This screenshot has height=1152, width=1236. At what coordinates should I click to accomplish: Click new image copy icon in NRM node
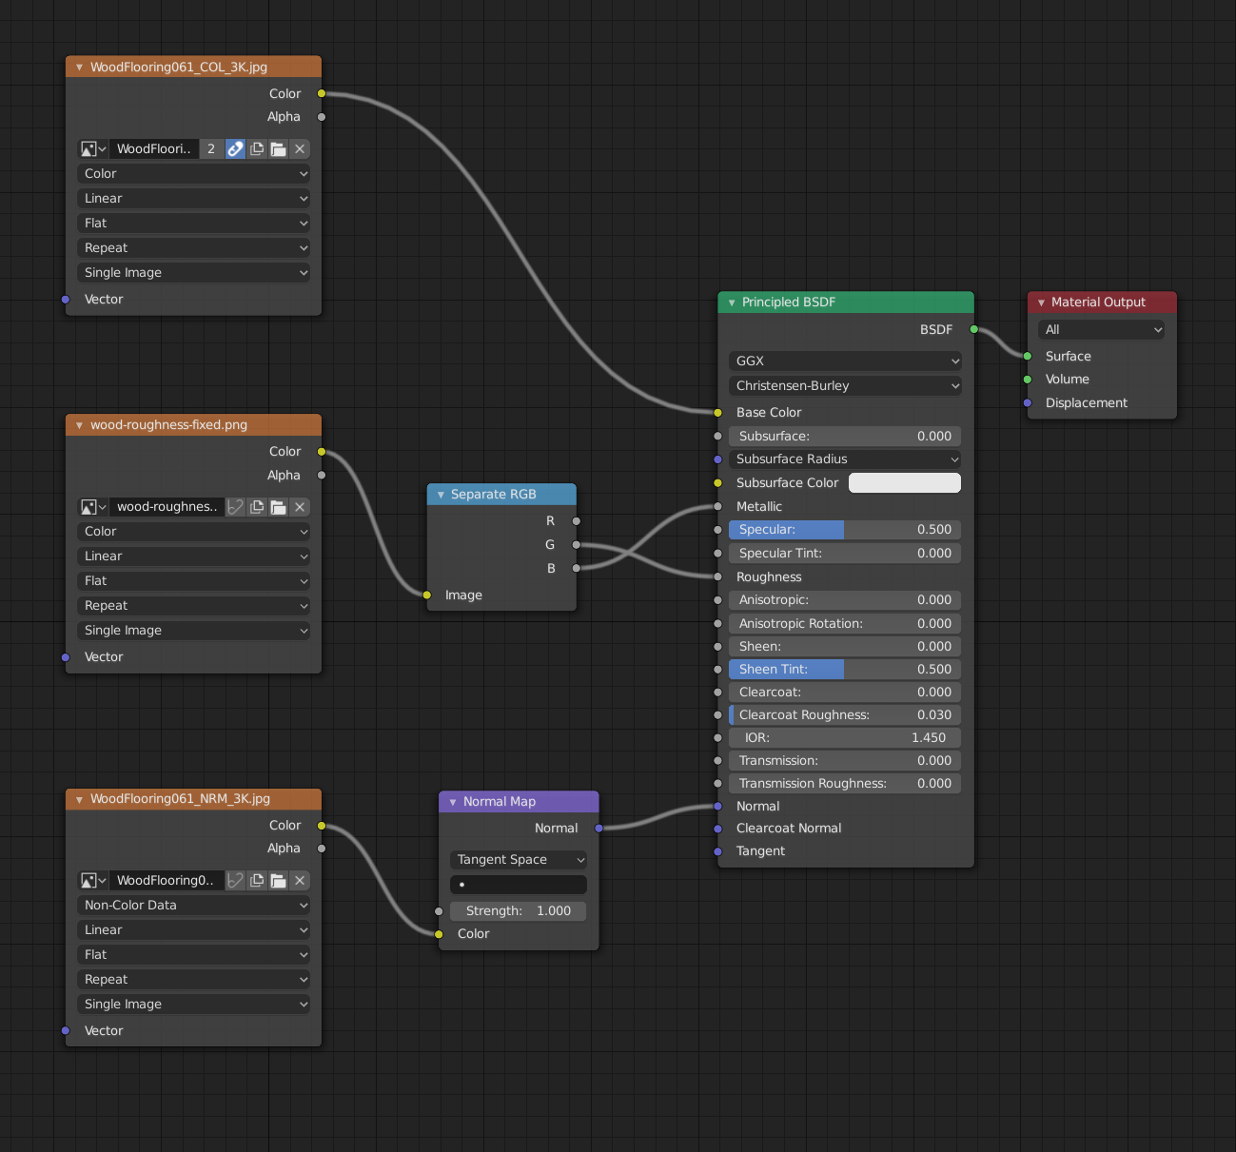pyautogui.click(x=257, y=881)
